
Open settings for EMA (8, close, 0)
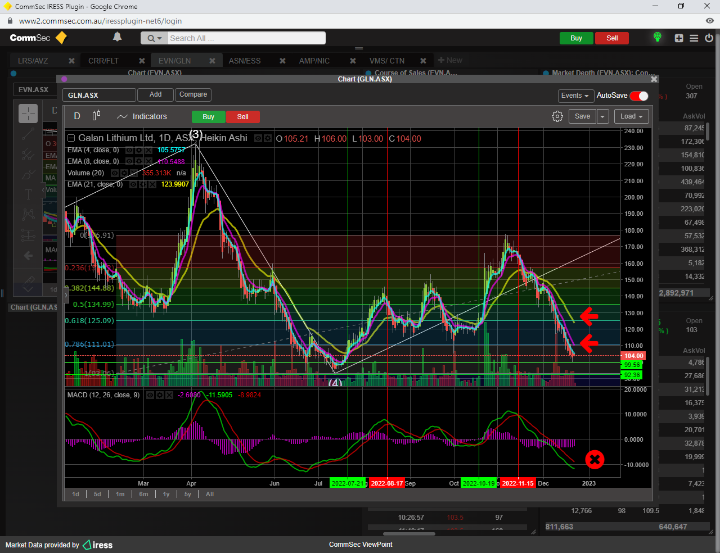139,161
